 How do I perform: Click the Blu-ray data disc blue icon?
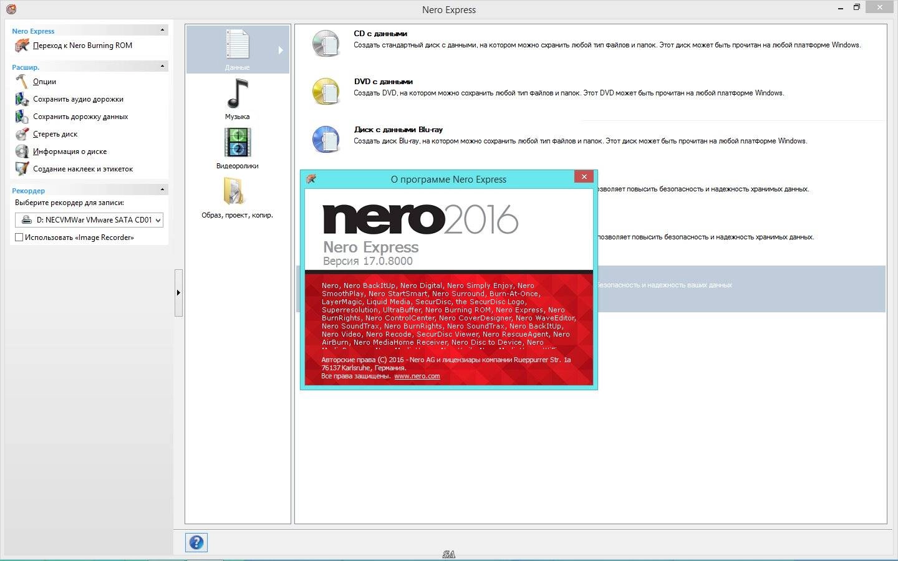(x=326, y=140)
